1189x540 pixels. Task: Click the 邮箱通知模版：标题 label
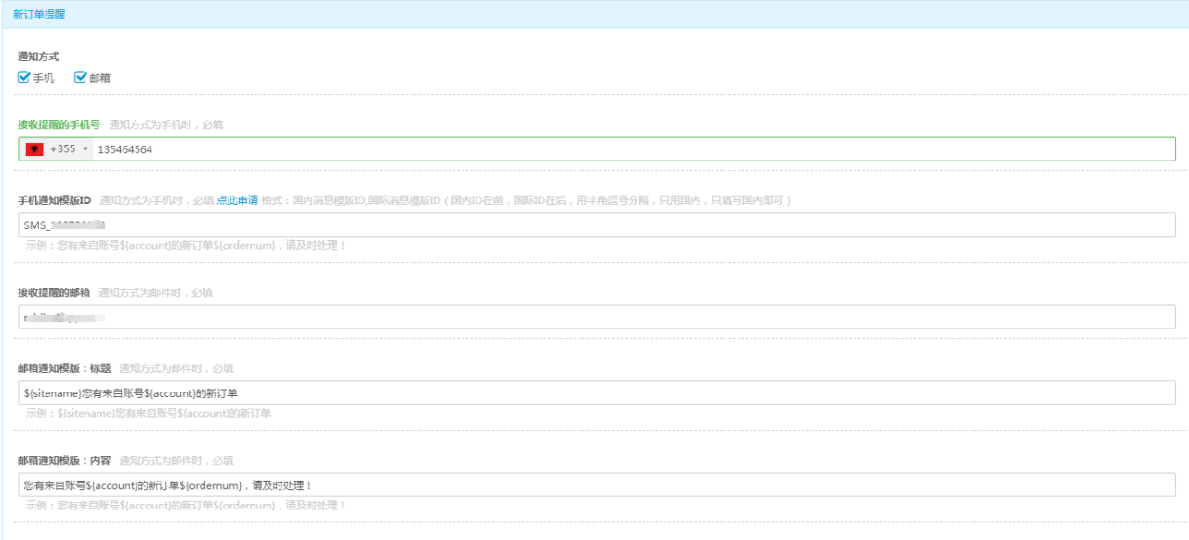pos(64,368)
